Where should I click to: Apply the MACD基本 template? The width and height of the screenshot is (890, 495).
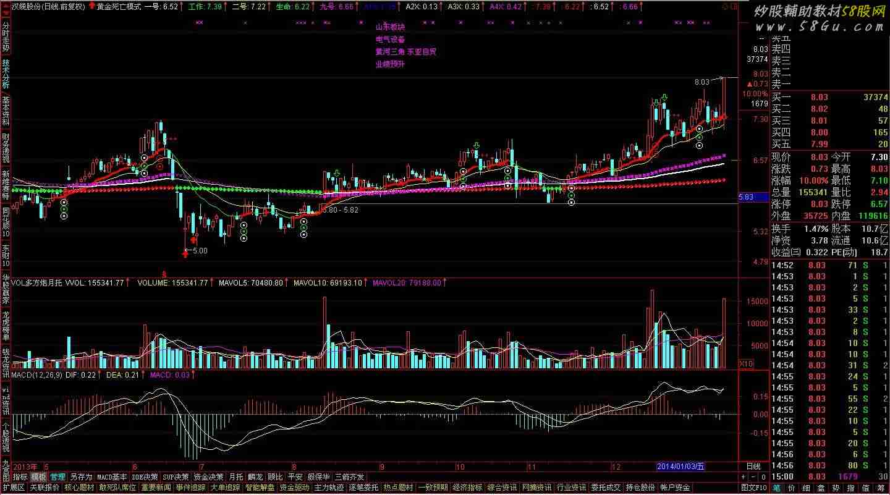(112, 477)
